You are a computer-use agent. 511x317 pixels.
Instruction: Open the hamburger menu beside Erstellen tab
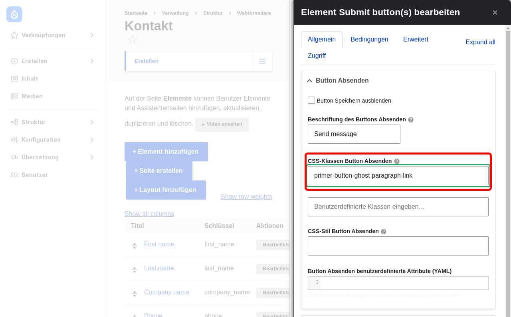pyautogui.click(x=262, y=61)
